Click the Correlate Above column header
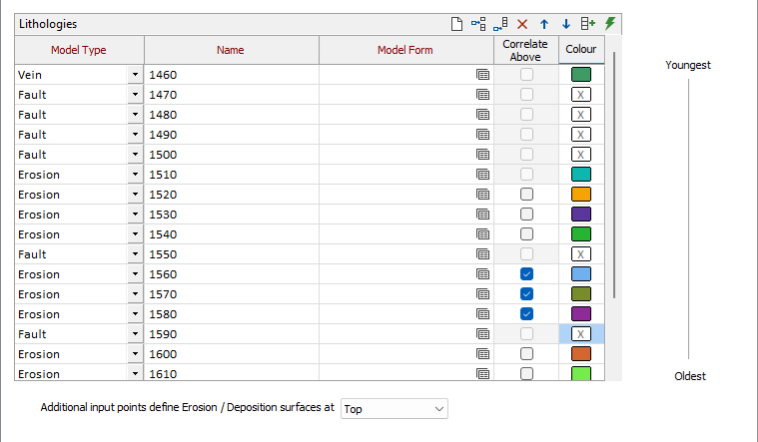758x442 pixels. pyautogui.click(x=525, y=50)
